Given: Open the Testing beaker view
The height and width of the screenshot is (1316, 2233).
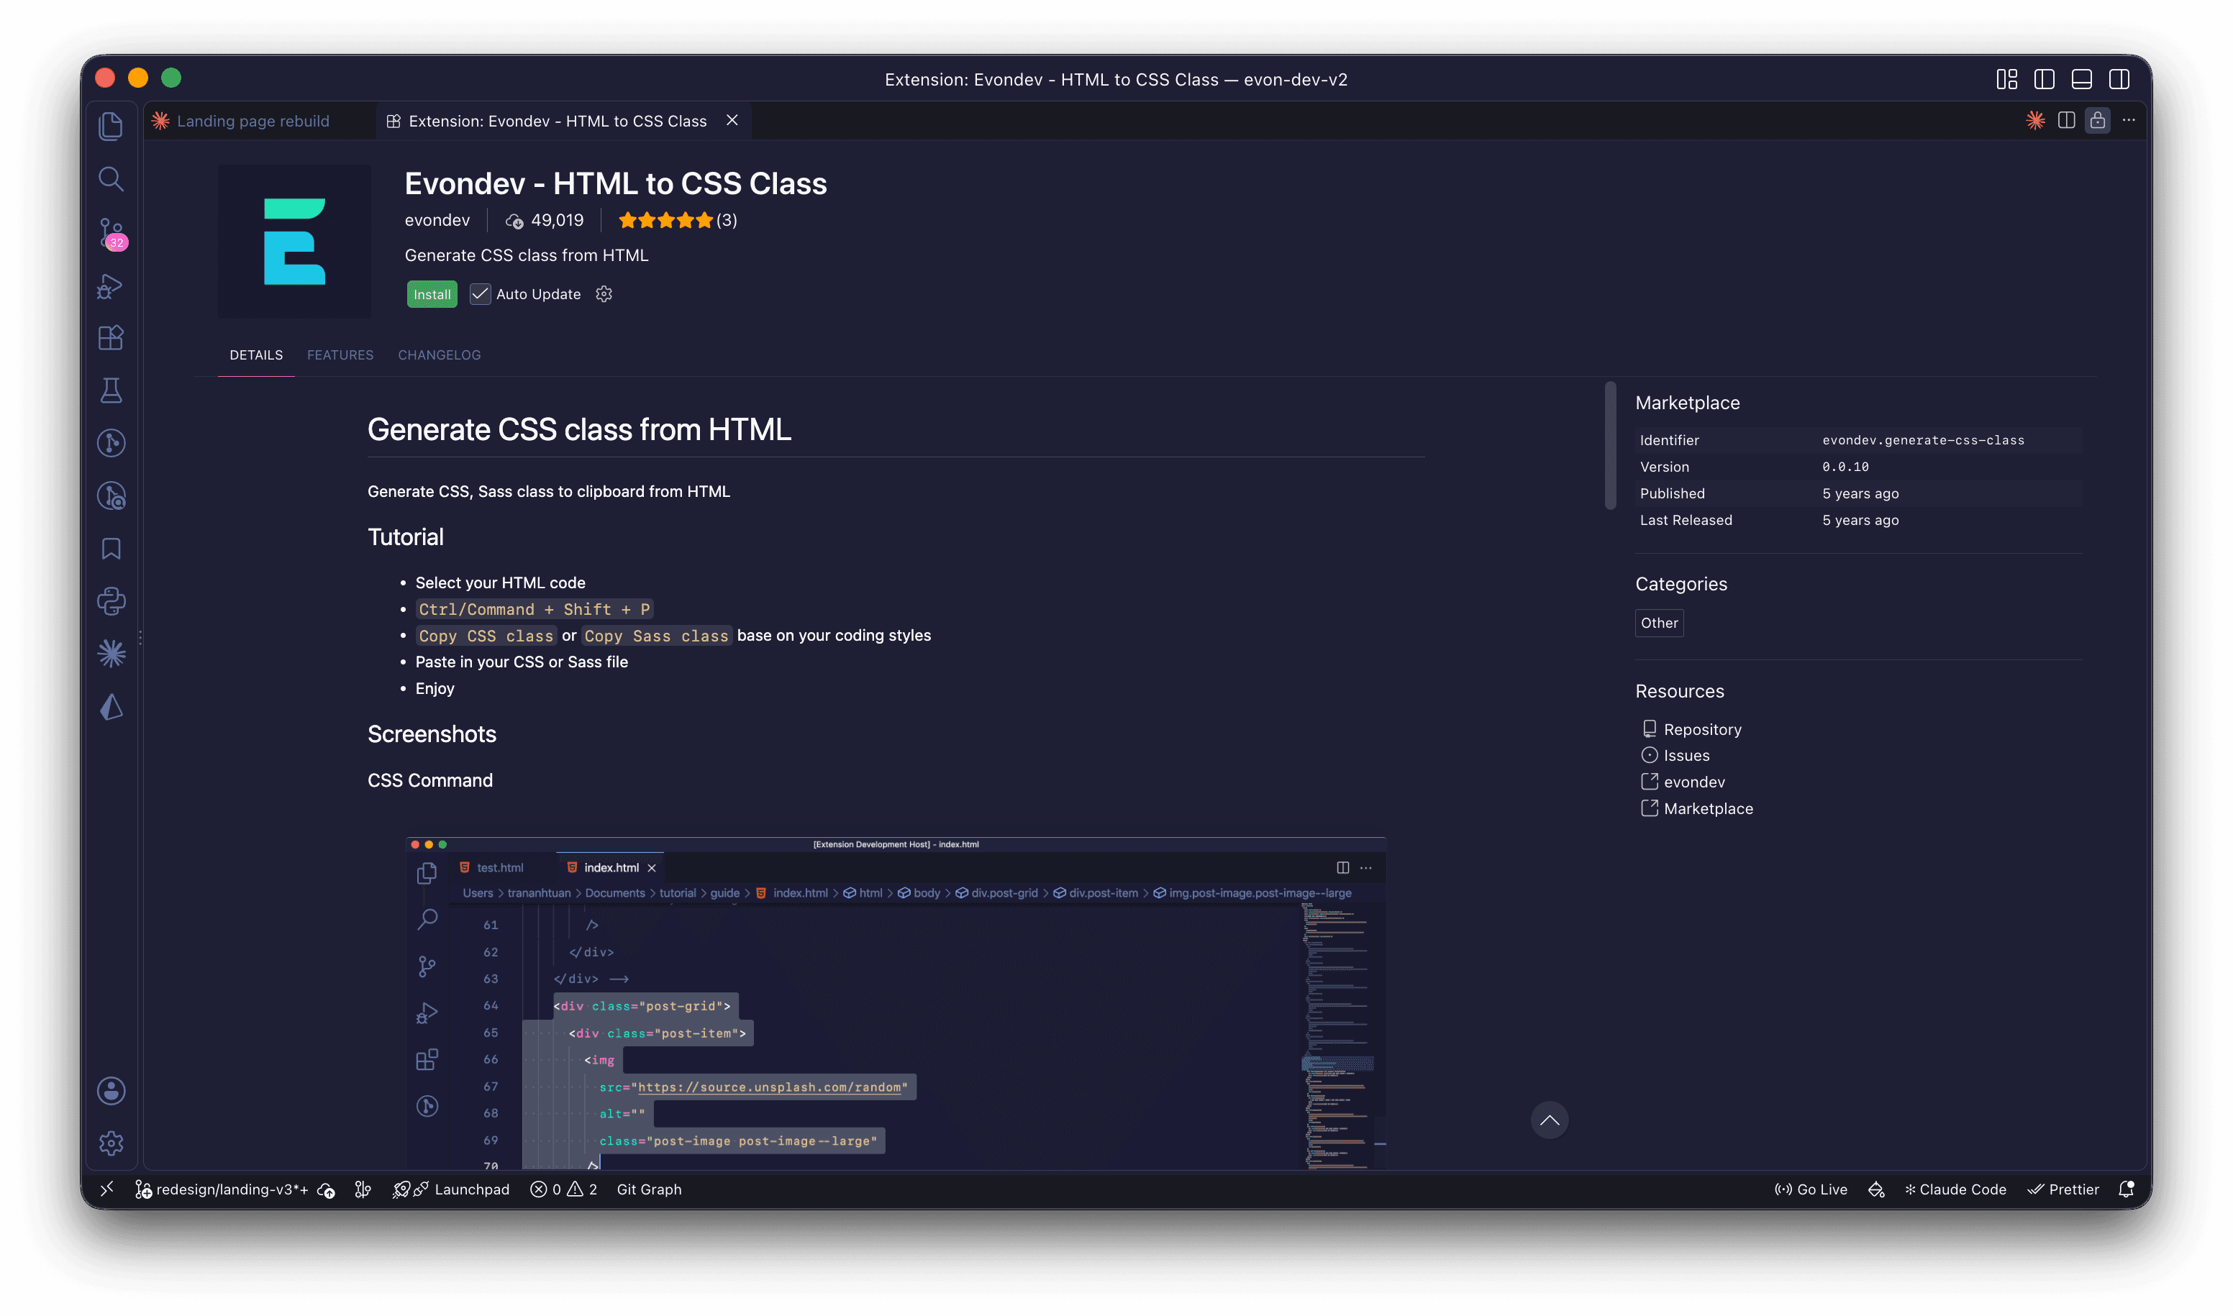Looking at the screenshot, I should [111, 390].
